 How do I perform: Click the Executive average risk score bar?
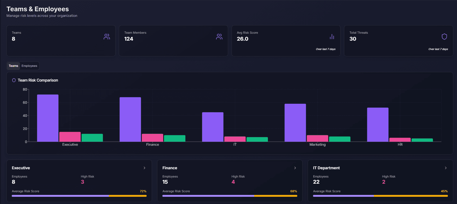79,196
